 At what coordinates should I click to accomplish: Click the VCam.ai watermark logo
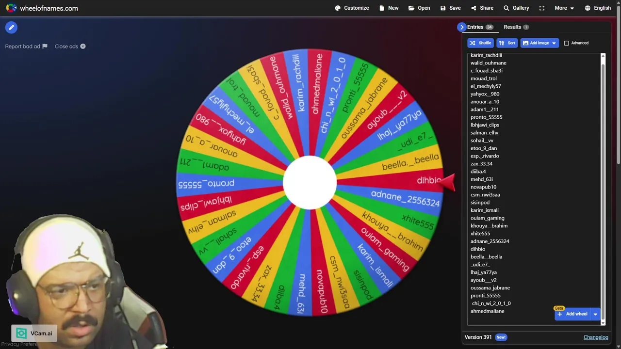click(x=34, y=333)
